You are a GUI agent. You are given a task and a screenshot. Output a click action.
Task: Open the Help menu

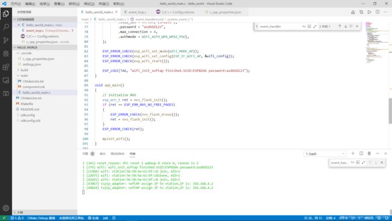[x=118, y=4]
